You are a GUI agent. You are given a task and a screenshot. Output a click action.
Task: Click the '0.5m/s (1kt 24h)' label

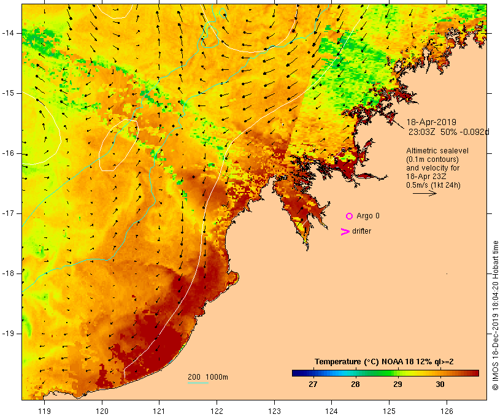click(433, 185)
